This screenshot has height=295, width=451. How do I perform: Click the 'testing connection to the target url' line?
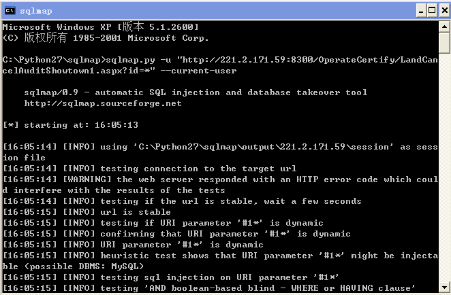pos(150,169)
